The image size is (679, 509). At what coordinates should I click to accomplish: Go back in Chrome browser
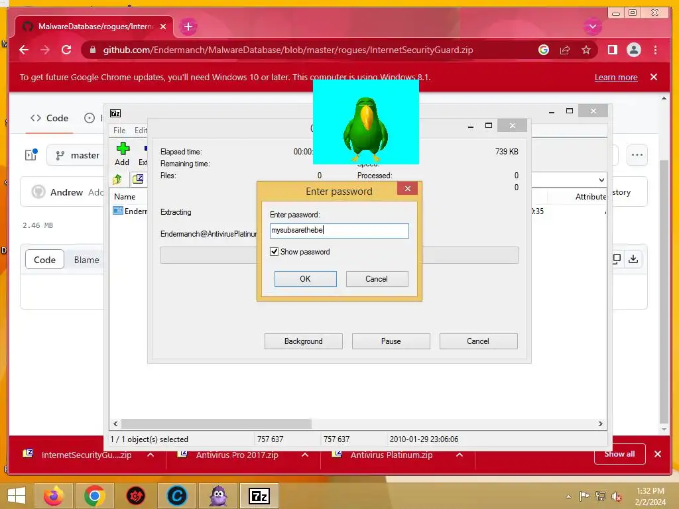(24, 50)
